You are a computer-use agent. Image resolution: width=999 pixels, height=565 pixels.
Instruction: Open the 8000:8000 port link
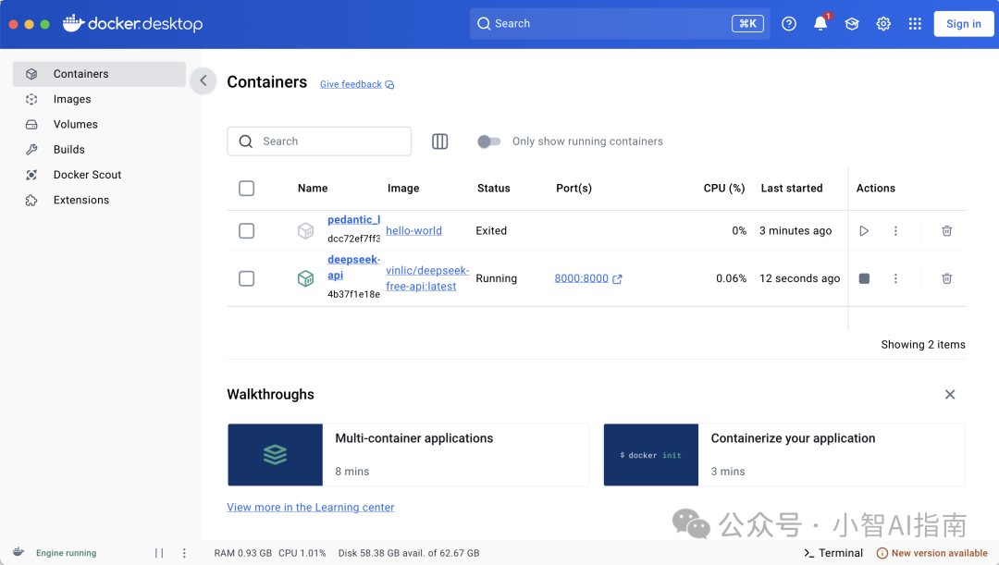click(582, 277)
